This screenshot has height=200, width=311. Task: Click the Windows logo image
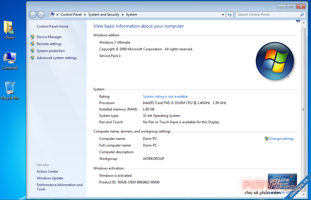275,61
